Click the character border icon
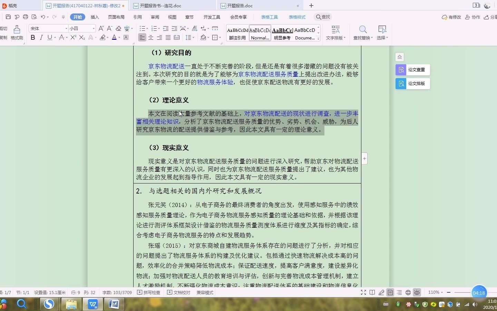The image size is (497, 311). point(126,37)
